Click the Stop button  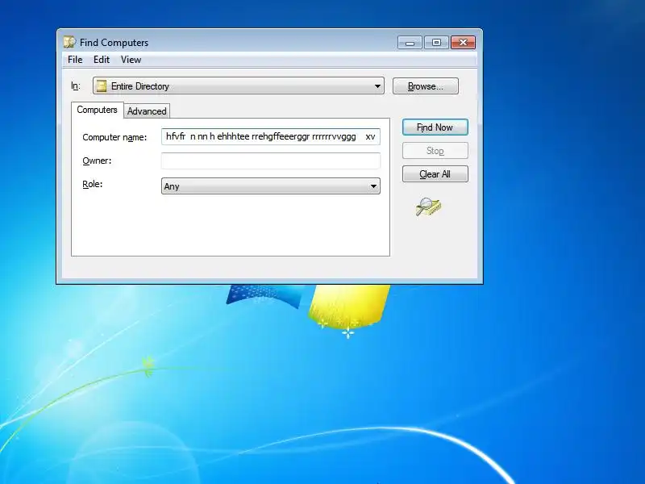(x=435, y=151)
